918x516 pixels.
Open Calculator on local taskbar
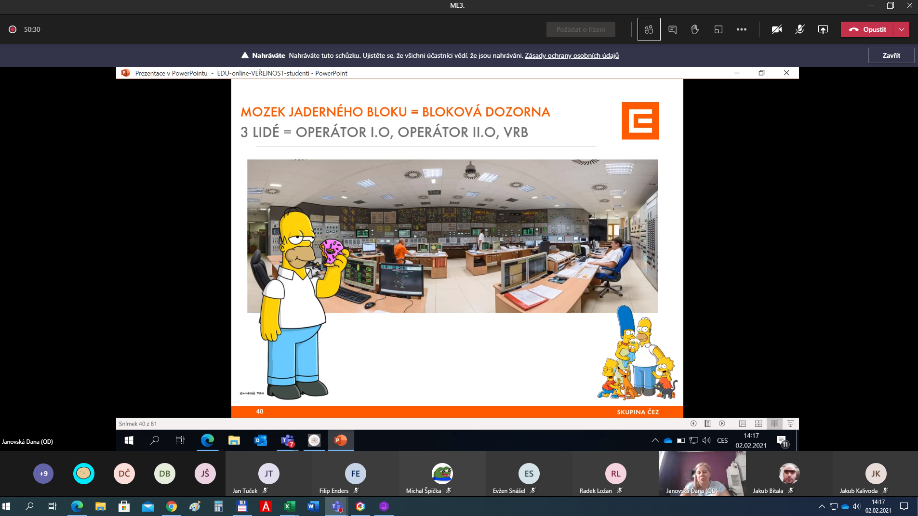(218, 506)
